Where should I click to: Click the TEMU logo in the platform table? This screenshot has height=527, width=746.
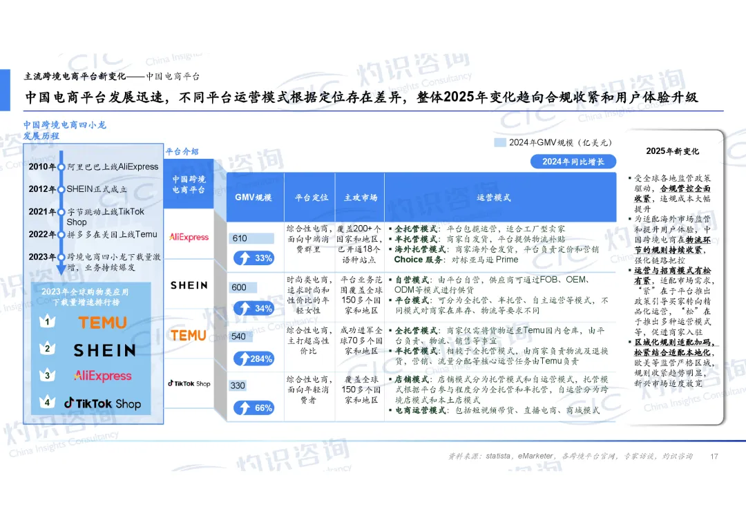coord(189,335)
